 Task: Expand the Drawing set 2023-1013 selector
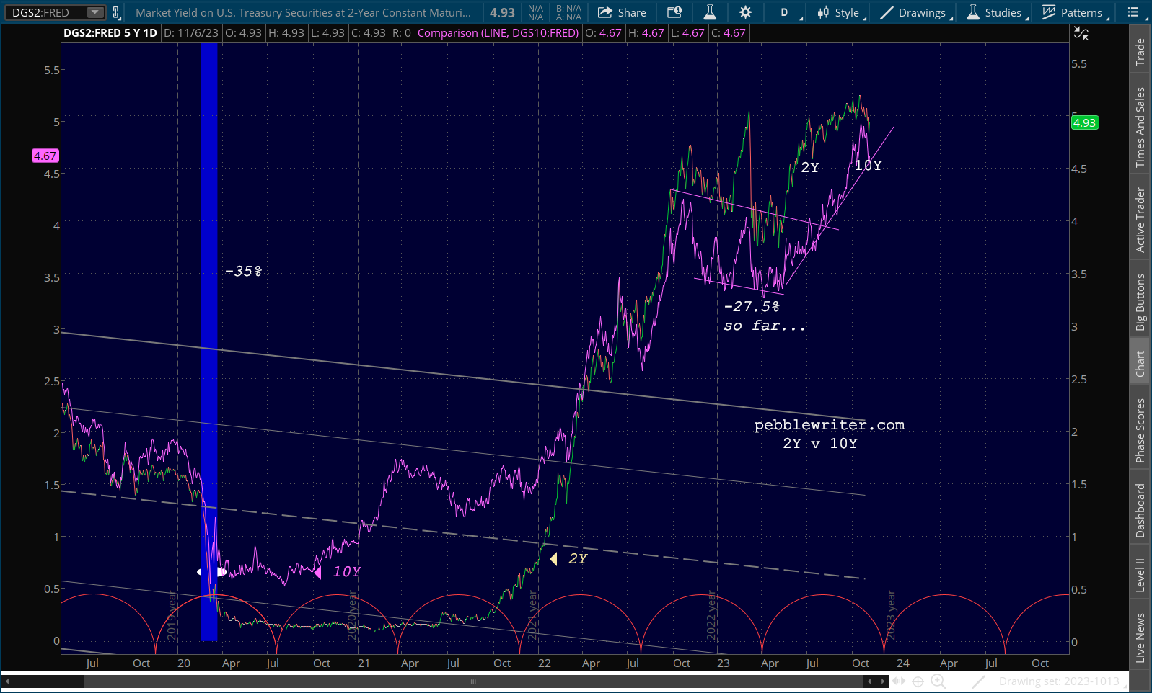click(x=1059, y=681)
